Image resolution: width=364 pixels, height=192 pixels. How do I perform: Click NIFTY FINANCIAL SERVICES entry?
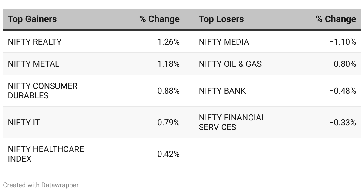pyautogui.click(x=232, y=122)
